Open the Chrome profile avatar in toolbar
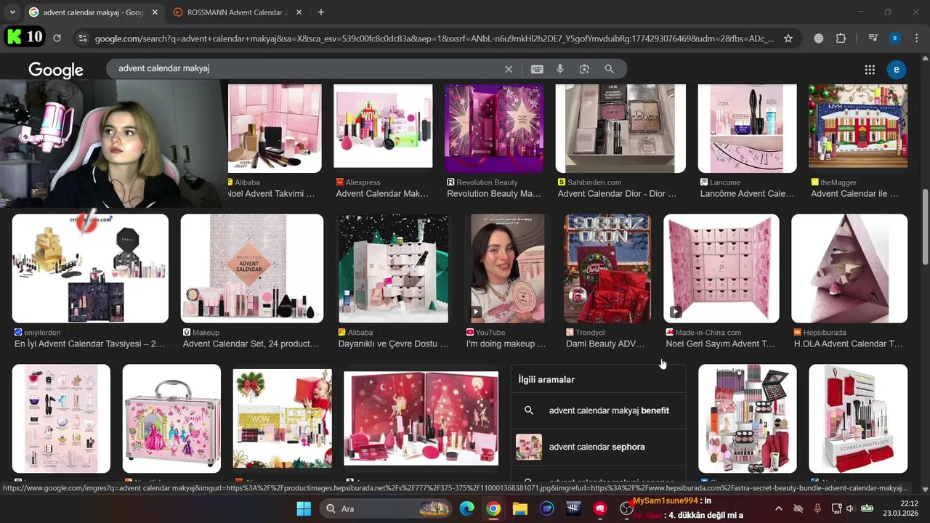This screenshot has height=523, width=930. [x=894, y=38]
